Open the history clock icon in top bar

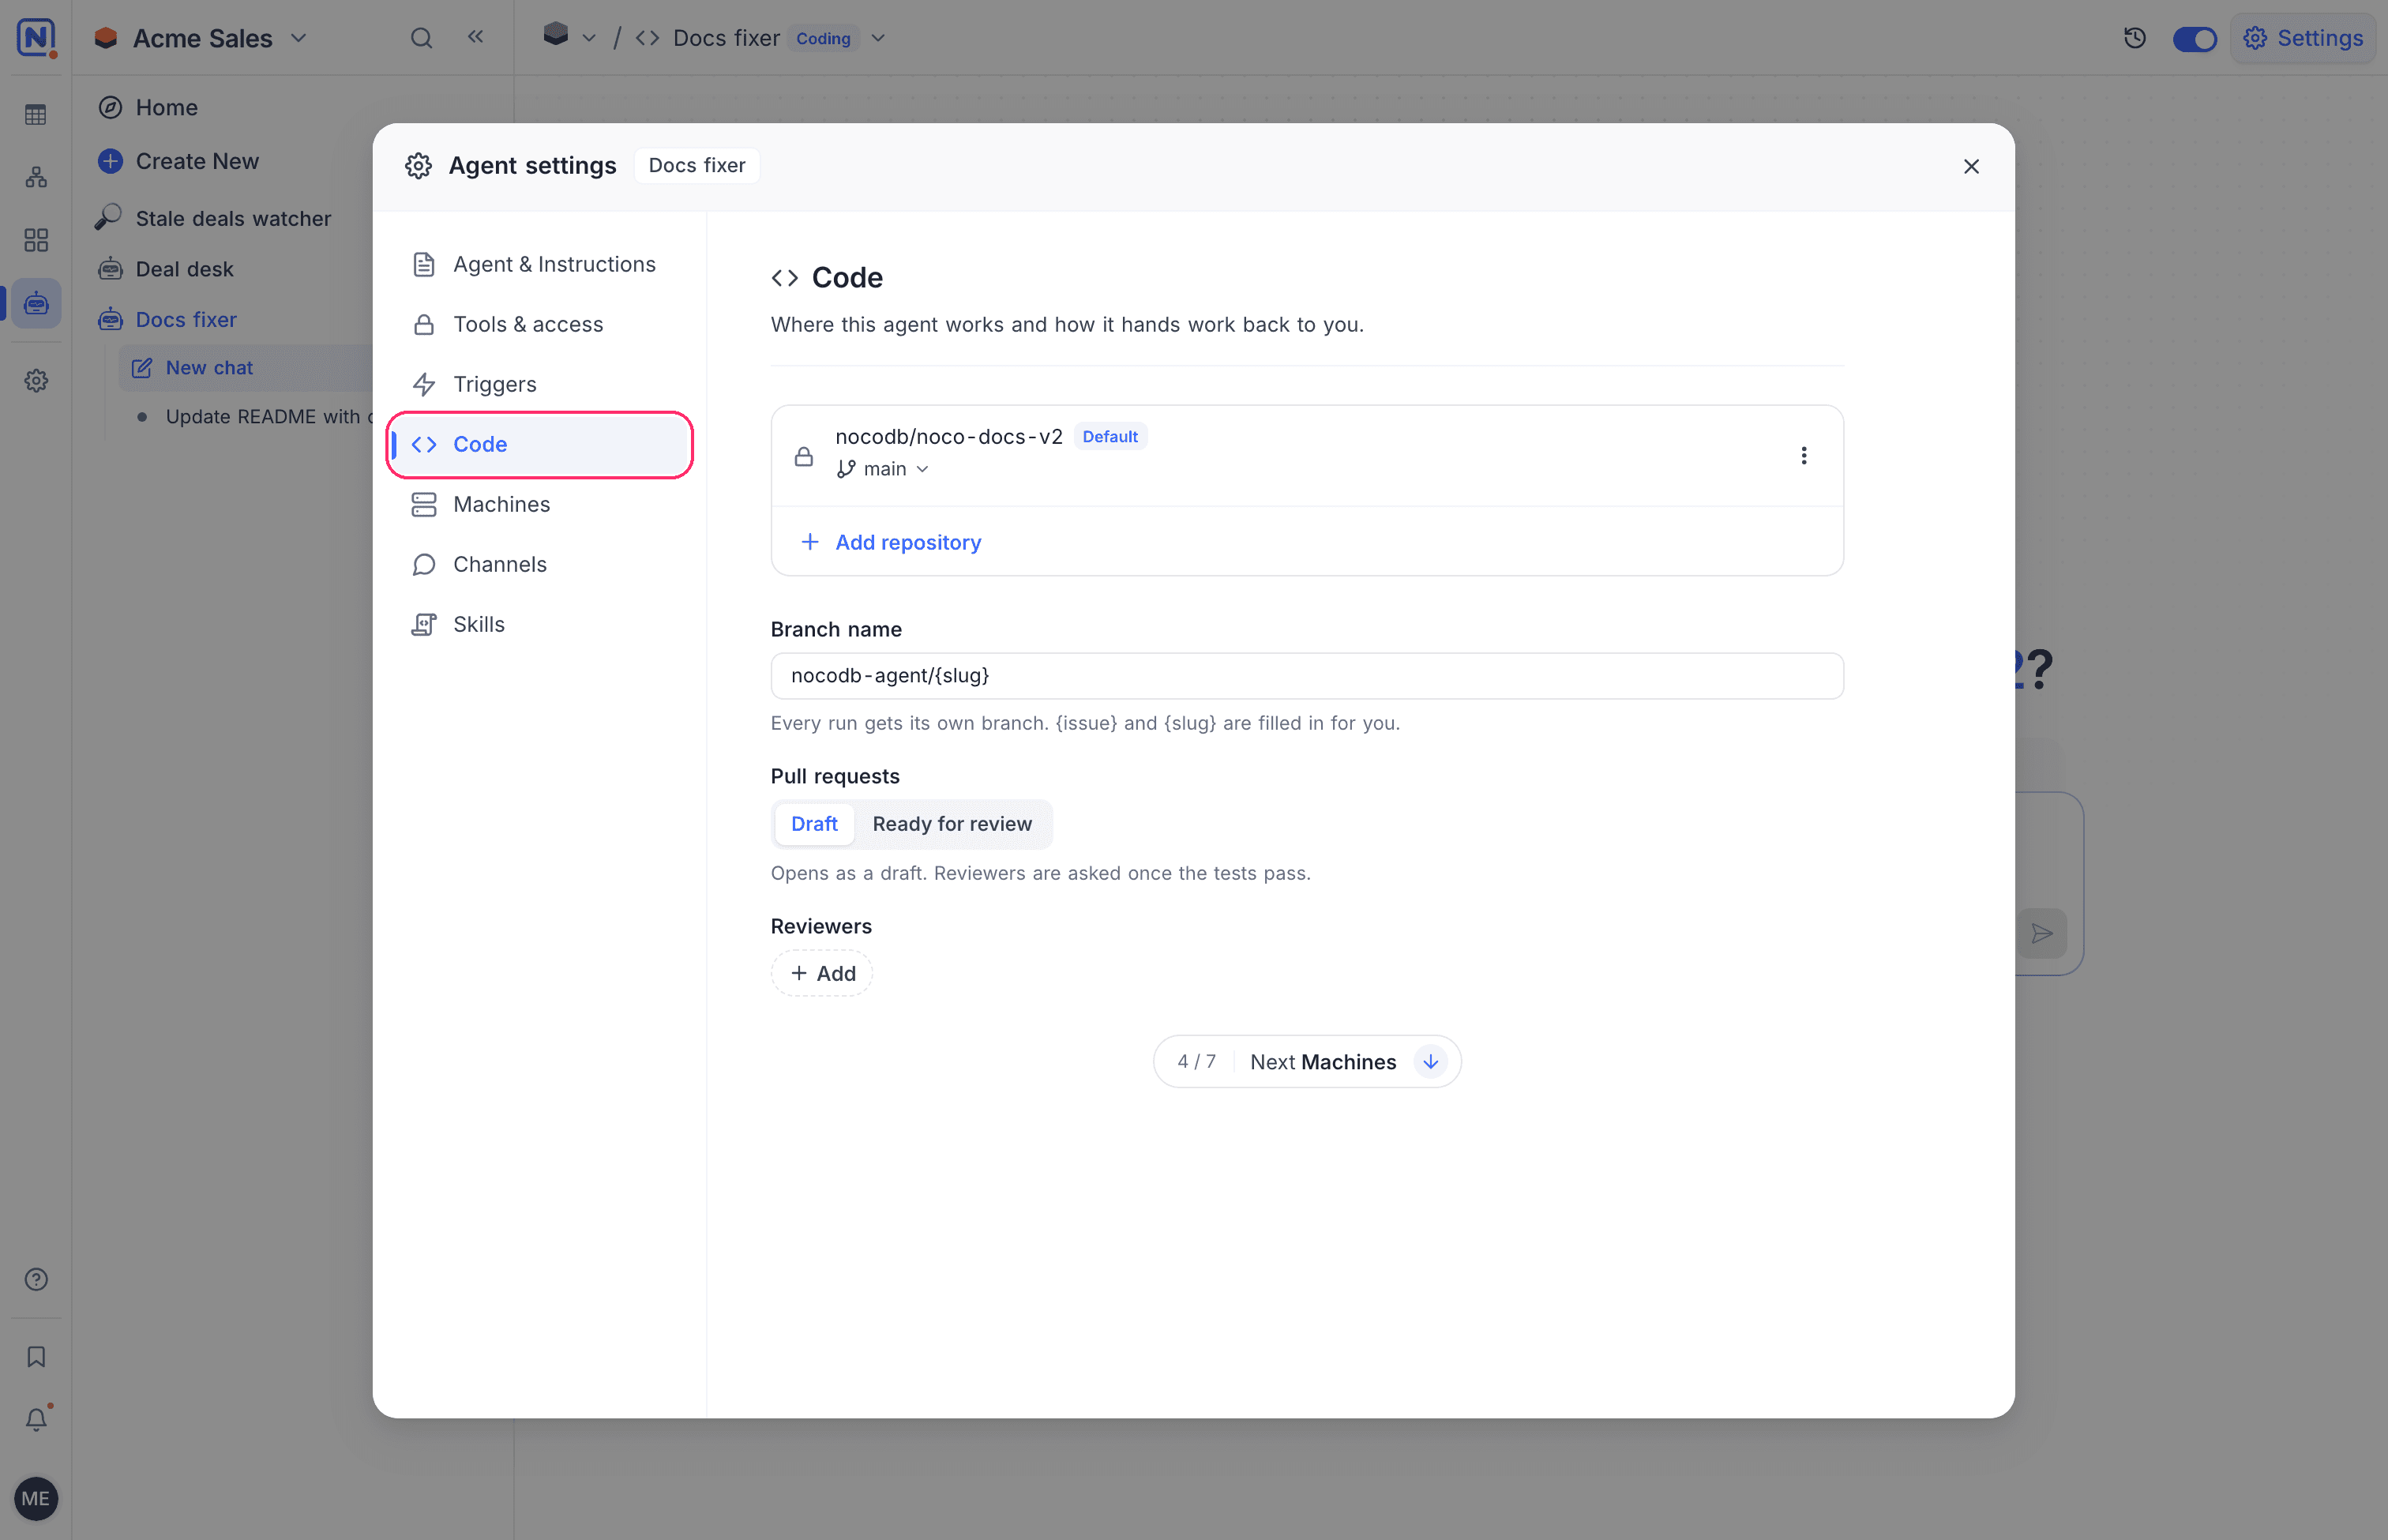[x=2135, y=38]
